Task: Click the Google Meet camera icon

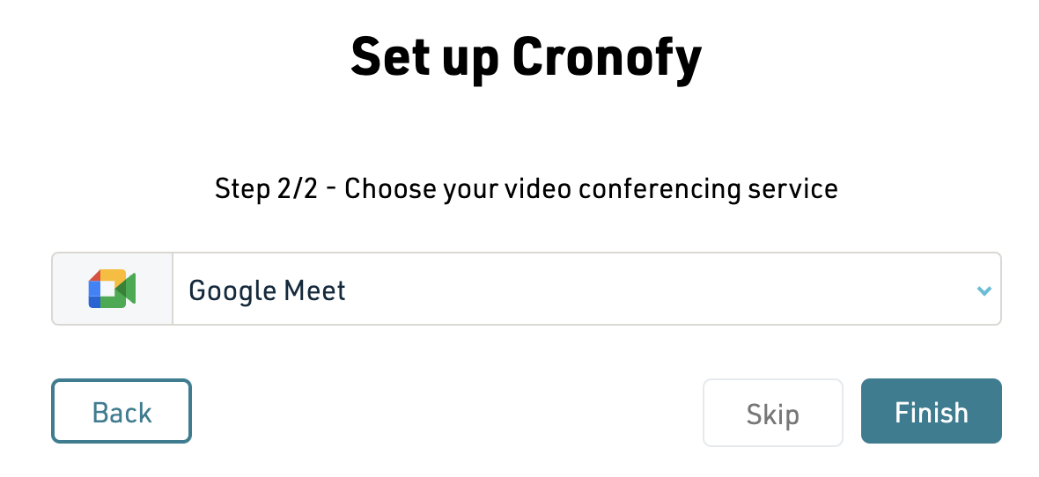Action: [112, 289]
